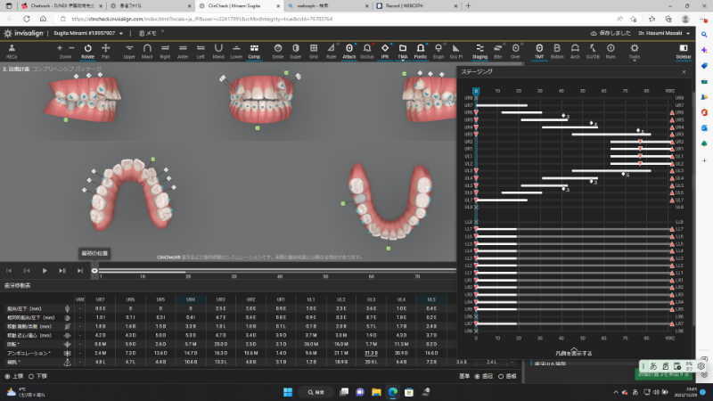Select the Rotate tool
Viewport: 713px width, 401px height.
pyautogui.click(x=88, y=49)
